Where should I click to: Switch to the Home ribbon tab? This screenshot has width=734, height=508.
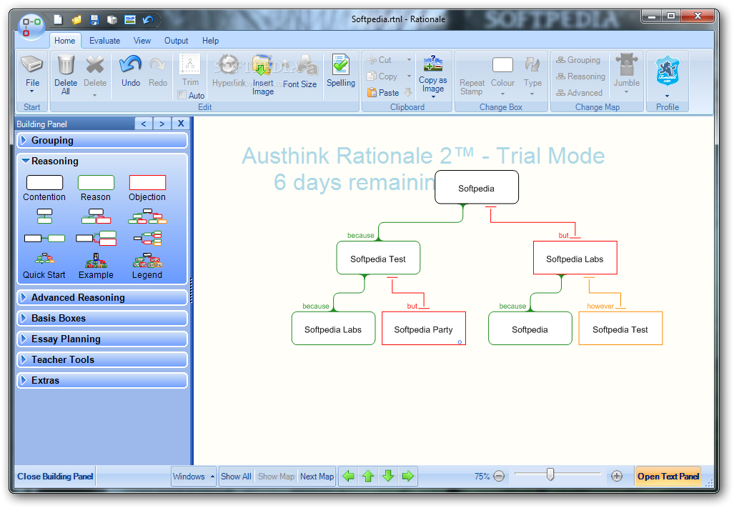64,41
